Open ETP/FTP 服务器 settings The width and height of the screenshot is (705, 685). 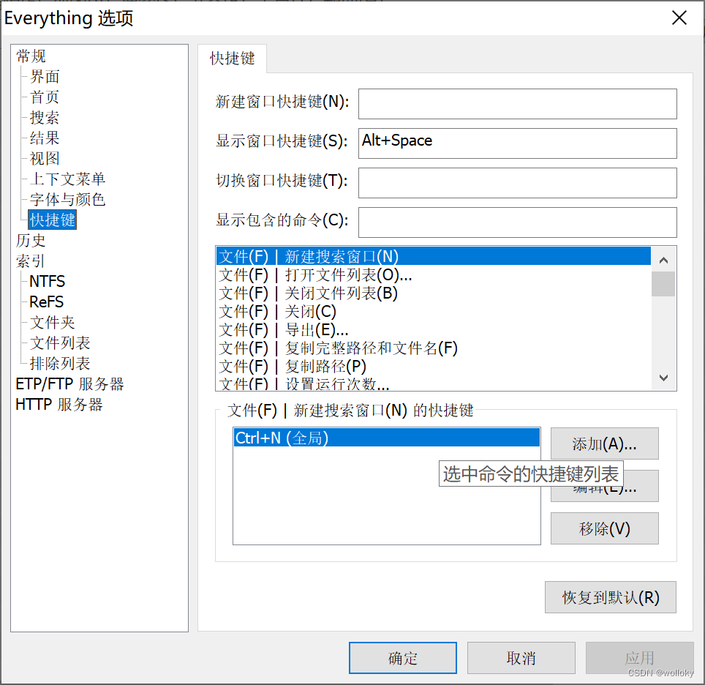(69, 384)
